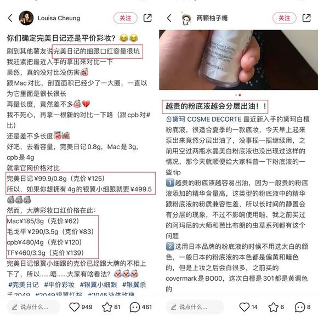The width and height of the screenshot is (318, 318).
Task: Open 两颗柚子糖's profile avatar
Action: tap(186, 19)
